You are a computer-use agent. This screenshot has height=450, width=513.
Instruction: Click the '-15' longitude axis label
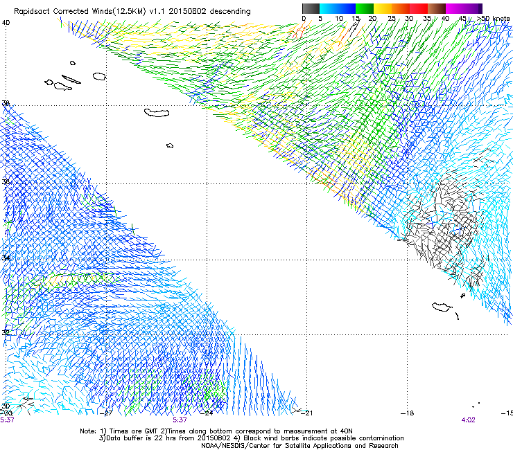tap(507, 413)
